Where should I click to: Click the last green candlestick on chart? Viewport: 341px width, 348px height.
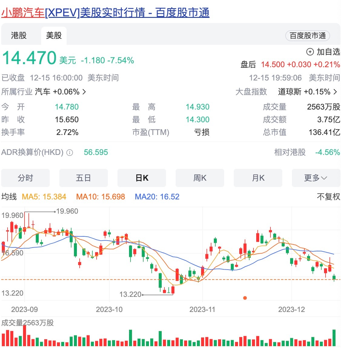coord(334,277)
